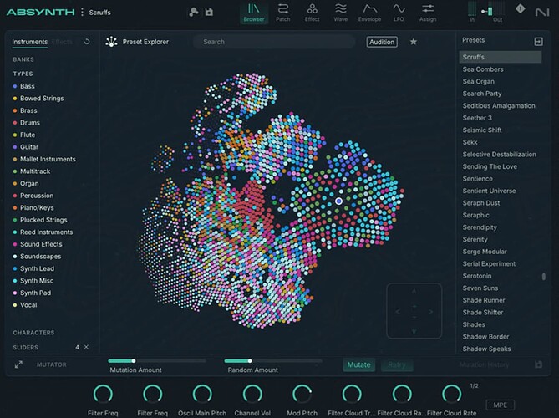Viewport: 559px width, 418px height.
Task: Select the Browser tab
Action: tap(252, 13)
